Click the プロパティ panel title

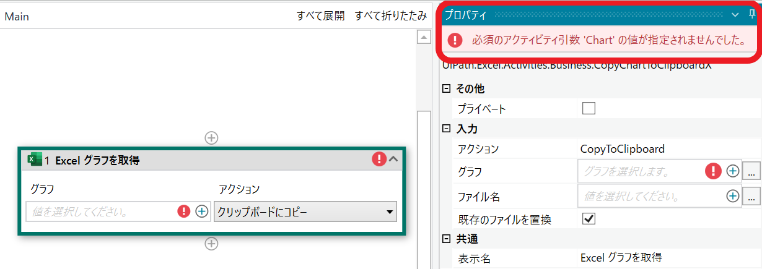[466, 15]
